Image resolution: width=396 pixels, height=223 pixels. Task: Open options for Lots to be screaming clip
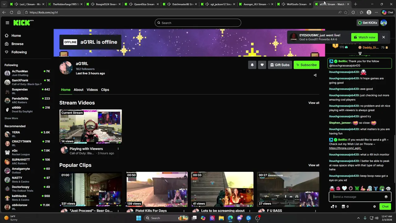249,211
